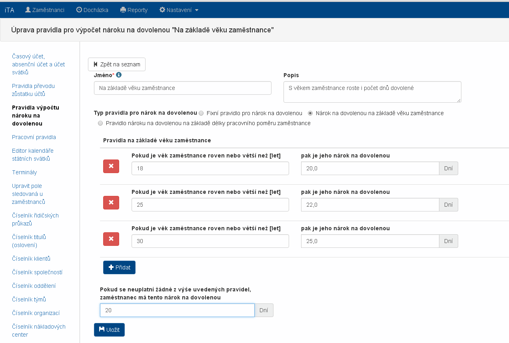The image size is (509, 343).
Task: Select Fixní pravidlo pro nárok radio
Action: click(201, 113)
